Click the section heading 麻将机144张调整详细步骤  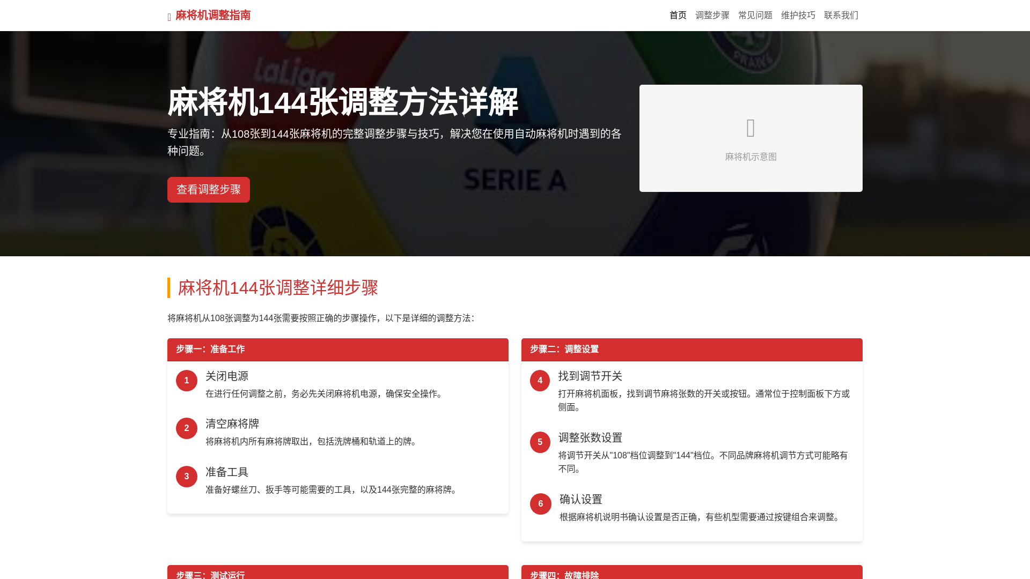tap(278, 288)
